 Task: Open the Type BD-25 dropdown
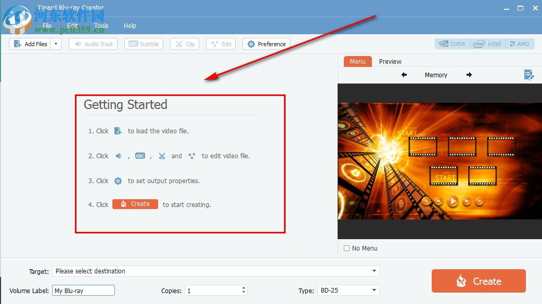[349, 290]
